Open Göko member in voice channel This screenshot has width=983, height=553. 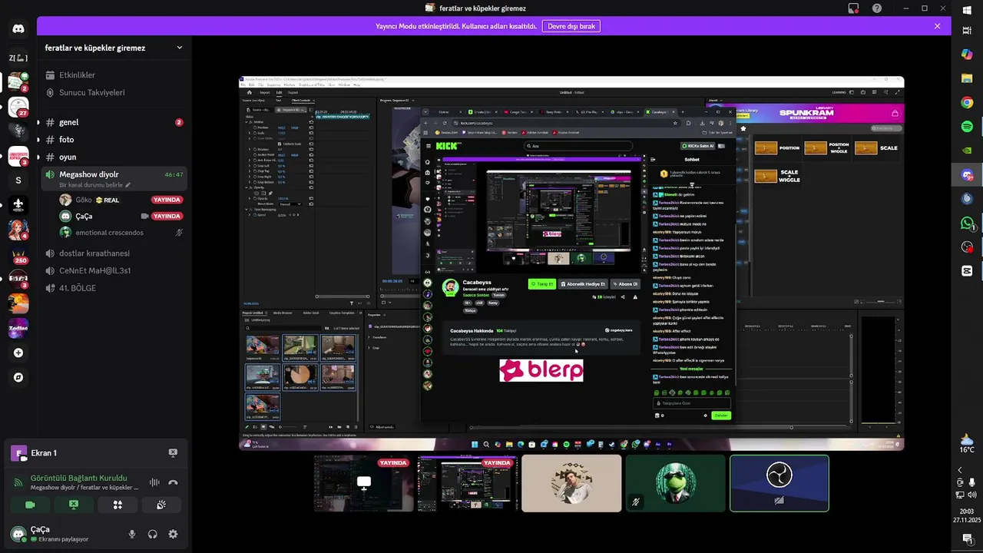(x=121, y=200)
